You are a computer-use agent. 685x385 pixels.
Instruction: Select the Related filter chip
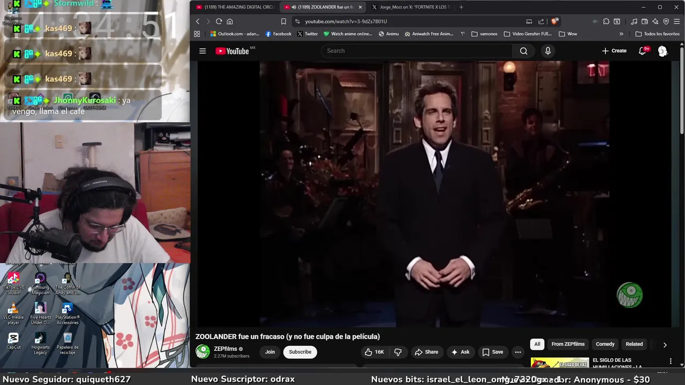click(x=634, y=344)
